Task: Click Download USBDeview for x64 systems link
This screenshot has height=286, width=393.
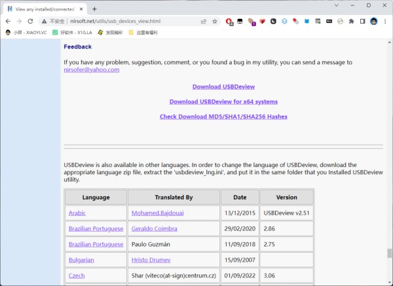Action: pos(223,101)
